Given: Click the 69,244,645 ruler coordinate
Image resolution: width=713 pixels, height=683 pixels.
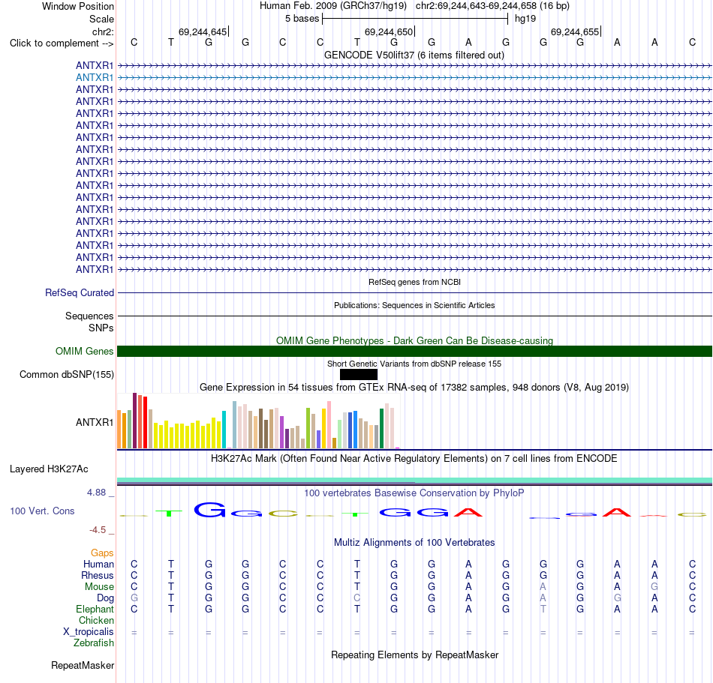Looking at the screenshot, I should [x=203, y=31].
